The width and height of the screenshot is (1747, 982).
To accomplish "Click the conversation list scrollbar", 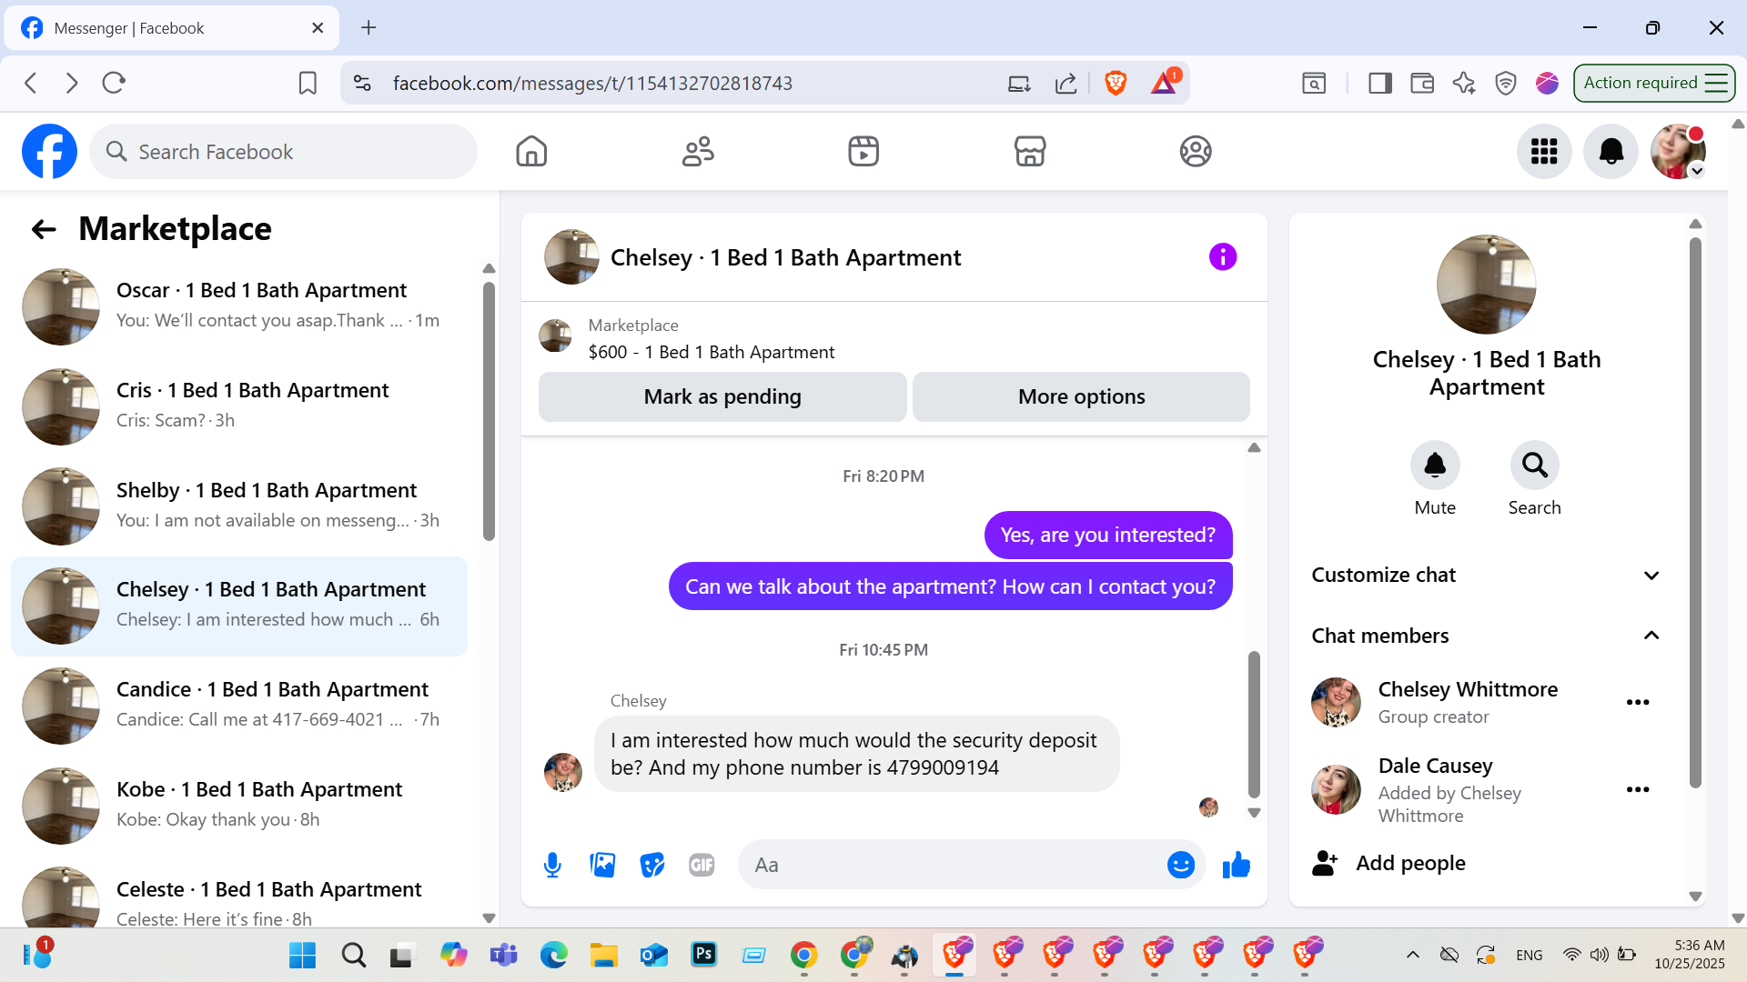I will click(x=489, y=411).
